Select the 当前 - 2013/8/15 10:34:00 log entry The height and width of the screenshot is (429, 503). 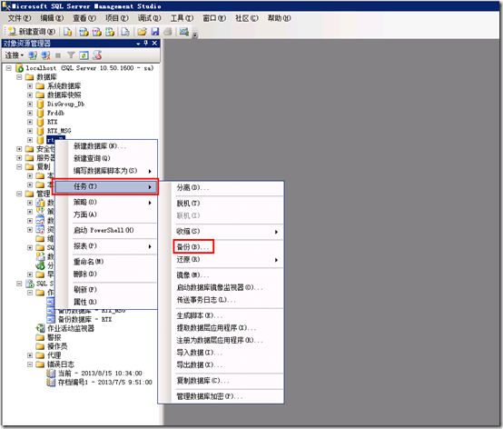click(100, 374)
